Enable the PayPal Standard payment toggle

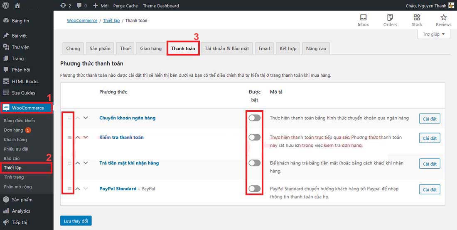254,189
